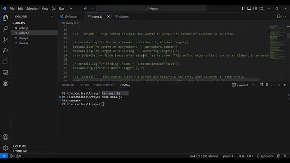Show more menu bar items ellipsis
Viewport: 290px width, 163px height.
70,9
